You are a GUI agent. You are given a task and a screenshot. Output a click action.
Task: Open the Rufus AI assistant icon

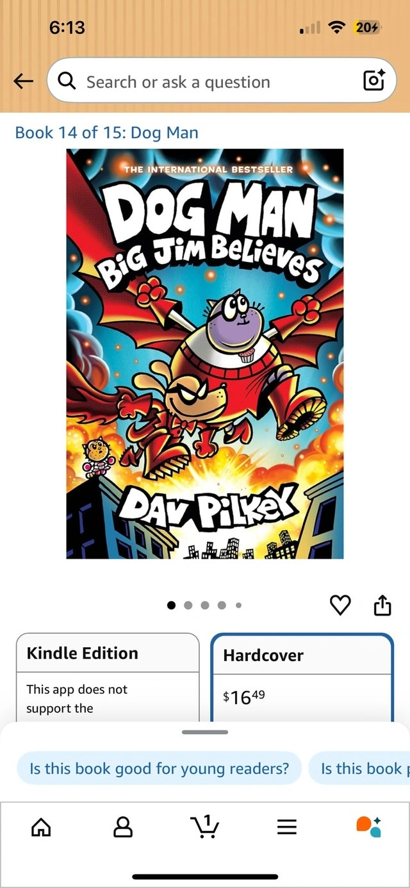368,826
